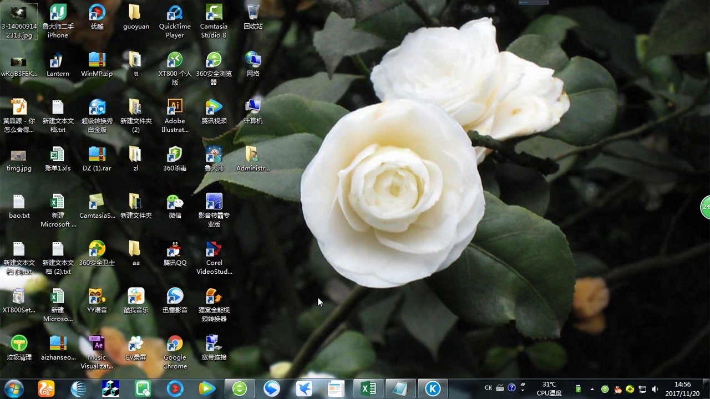
Task: Open the 14:56 taskbar clock
Action: 682,388
